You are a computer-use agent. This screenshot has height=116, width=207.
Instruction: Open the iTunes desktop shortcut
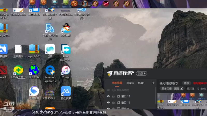tap(66, 72)
